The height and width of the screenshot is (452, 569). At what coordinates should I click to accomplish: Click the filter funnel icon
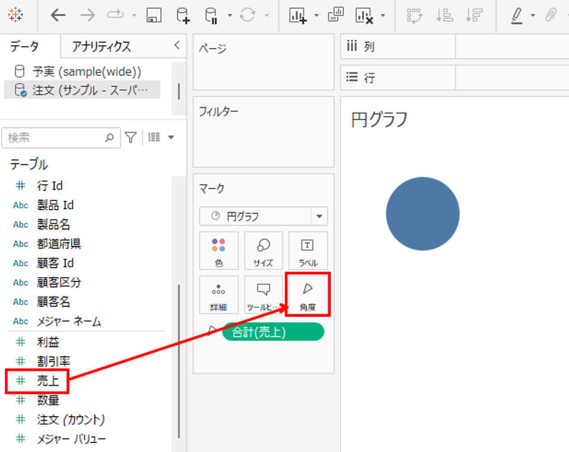click(130, 137)
